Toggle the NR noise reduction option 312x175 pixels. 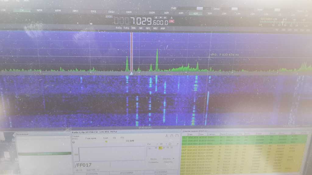[141, 28]
